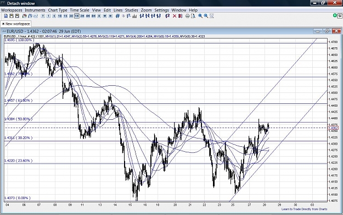Toggle the chart grid hash icon

(x=117, y=16)
